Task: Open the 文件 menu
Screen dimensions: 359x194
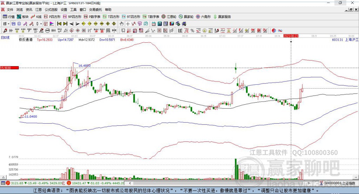Action: (10, 9)
